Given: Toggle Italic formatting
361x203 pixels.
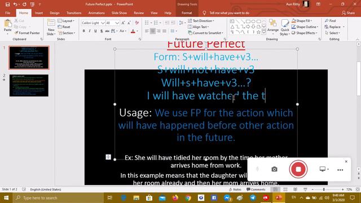Looking at the screenshot, I should [90, 31].
